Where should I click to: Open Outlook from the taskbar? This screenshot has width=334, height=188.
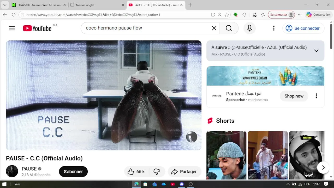point(154,184)
